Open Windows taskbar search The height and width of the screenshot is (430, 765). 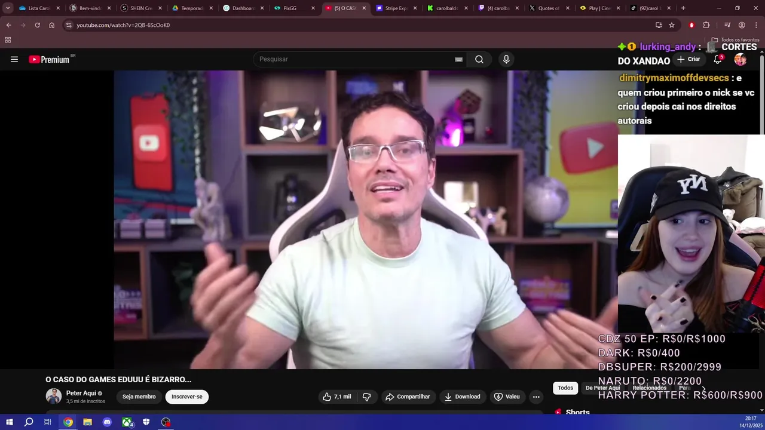pyautogui.click(x=29, y=422)
